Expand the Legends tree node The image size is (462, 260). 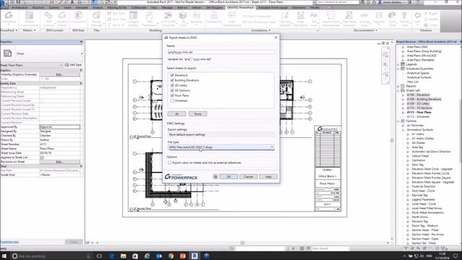[x=398, y=64]
